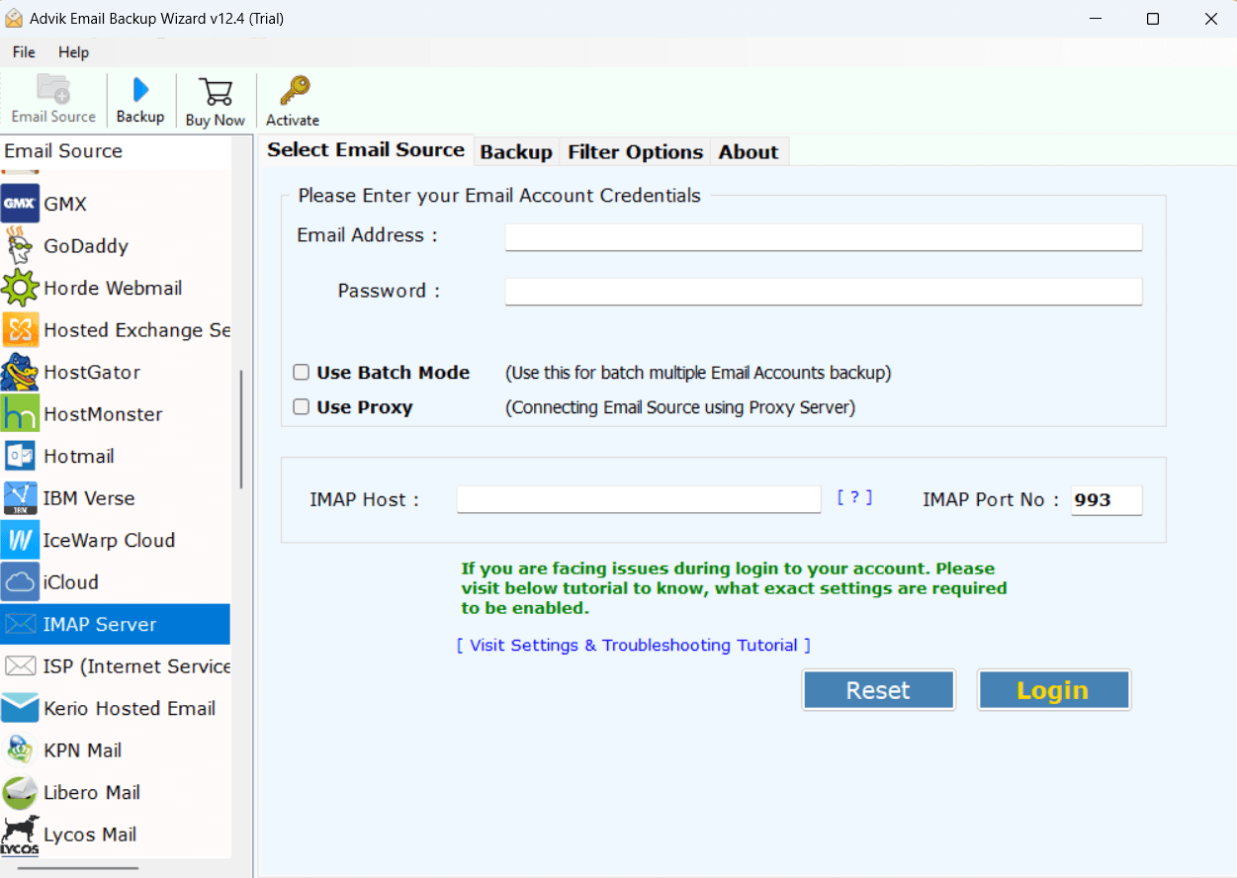
Task: Click the email source list vertical scrollbar
Action: coord(241,430)
